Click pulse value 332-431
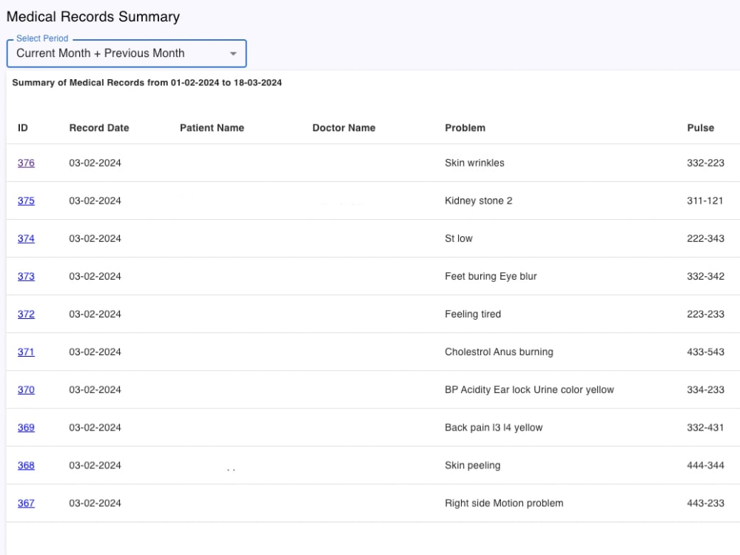This screenshot has height=555, width=740. 705,427
